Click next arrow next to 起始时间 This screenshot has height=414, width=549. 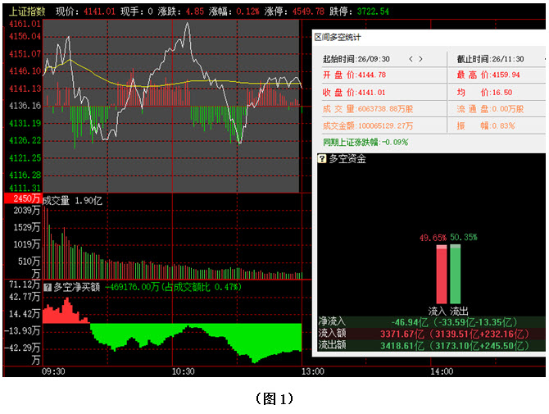pyautogui.click(x=421, y=59)
